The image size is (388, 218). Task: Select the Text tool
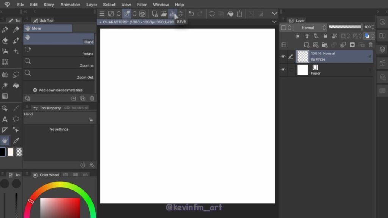coord(5,119)
